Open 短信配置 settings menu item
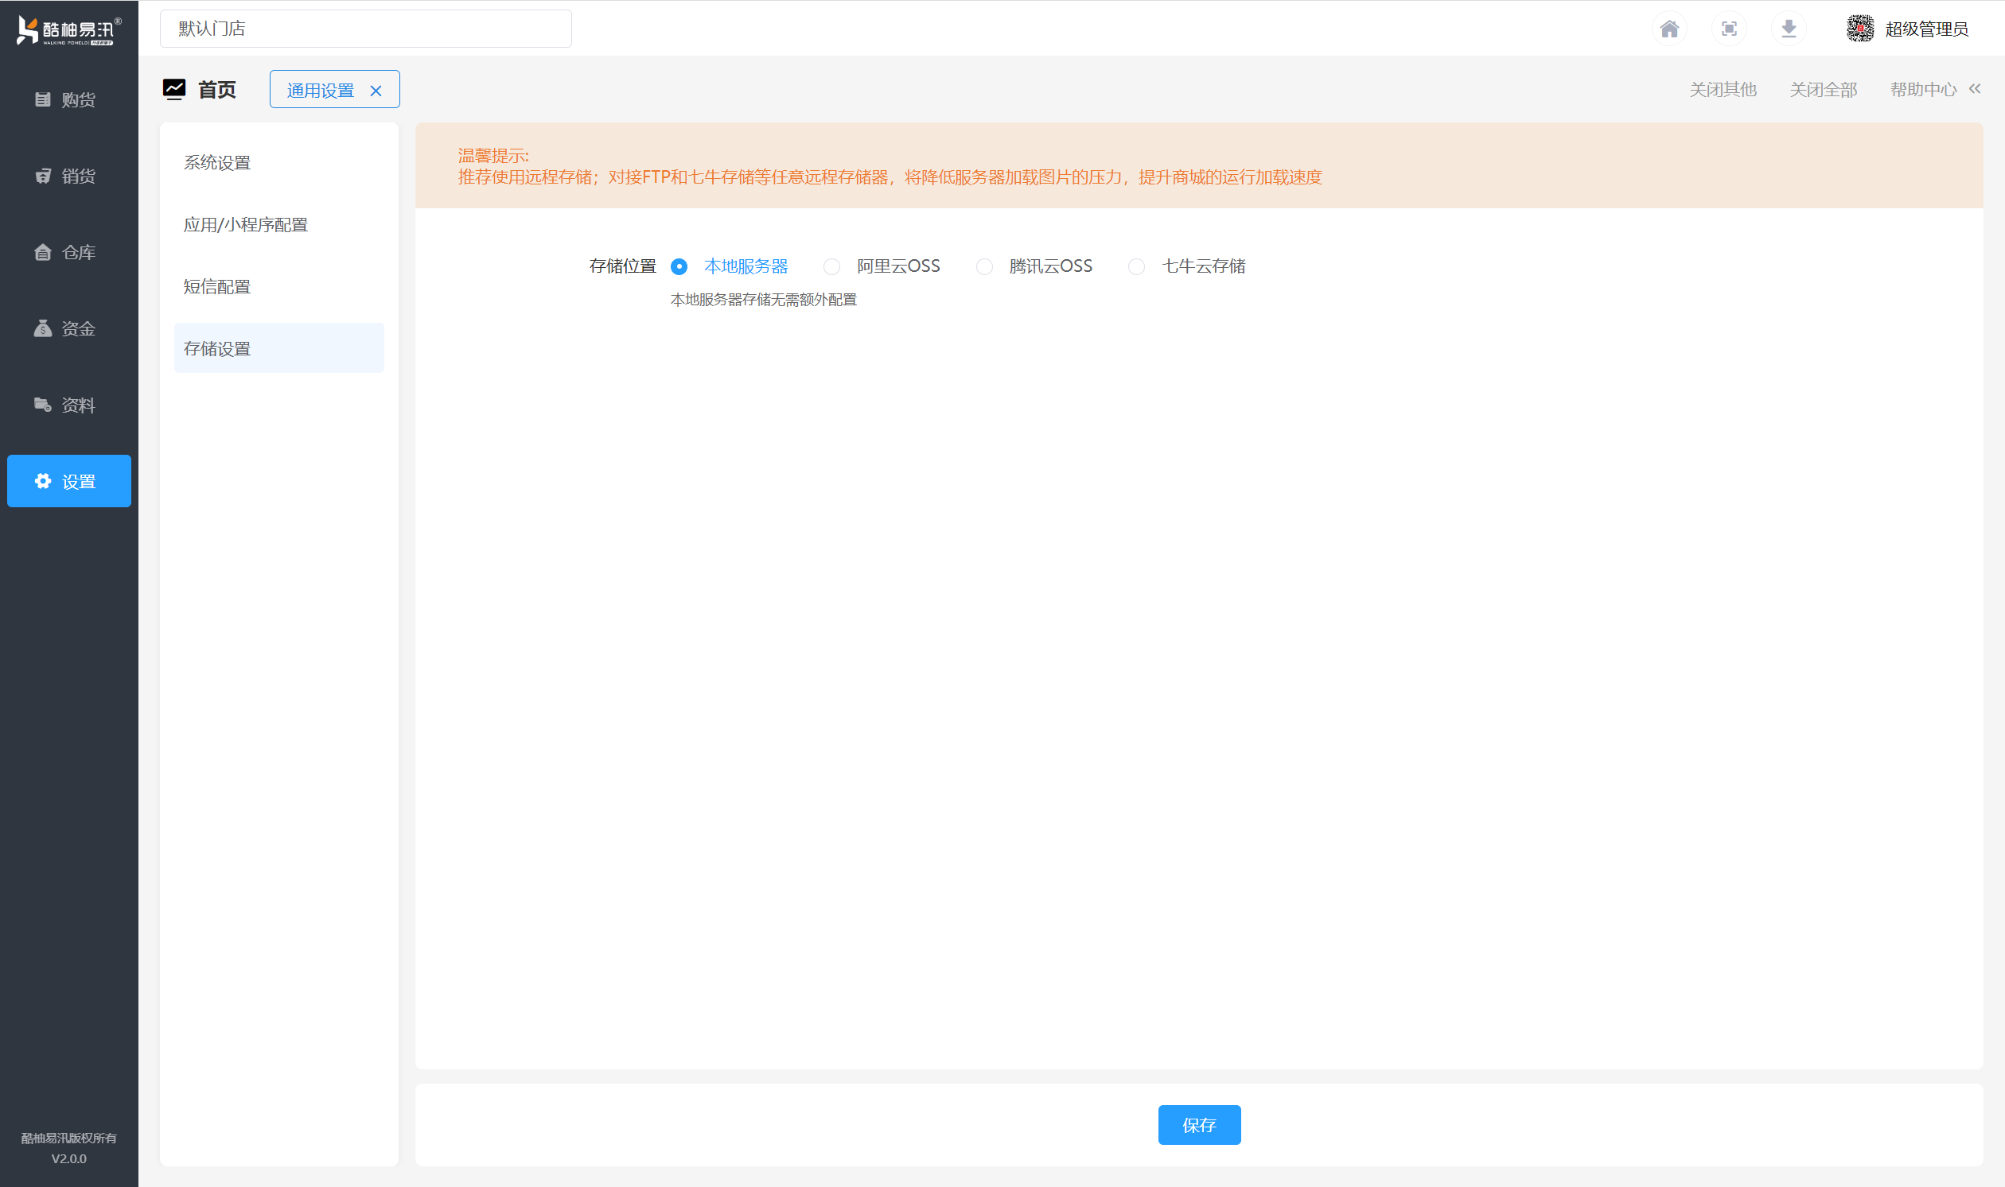This screenshot has height=1187, width=2005. pos(217,286)
